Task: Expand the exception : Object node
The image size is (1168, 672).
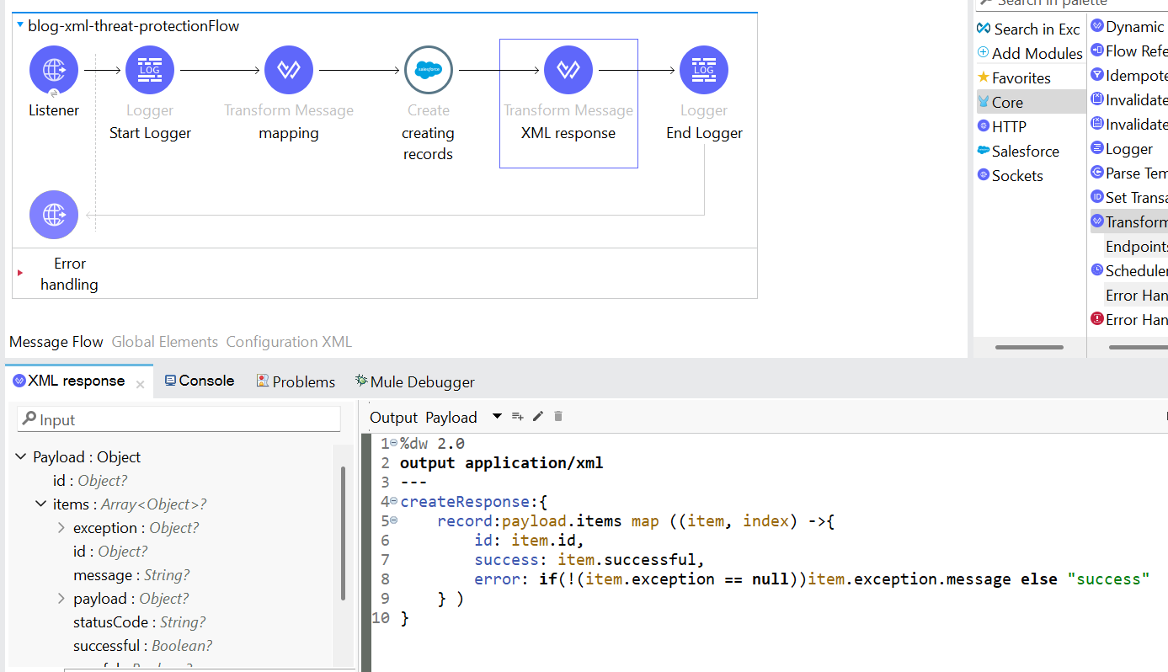Action: pos(59,527)
